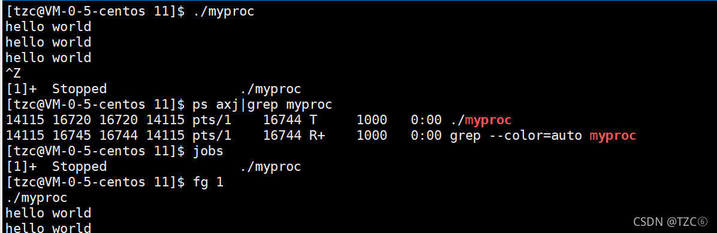Viewport: 717px width, 233px height.
Task: Click 'Stopped' in the output below jobs command
Action: [x=80, y=167]
